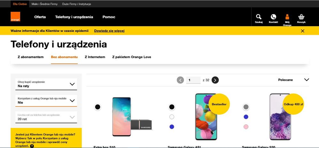Open search via Szukaj magnifier icon
Viewport: 319px width, 148px height.
click(x=259, y=19)
